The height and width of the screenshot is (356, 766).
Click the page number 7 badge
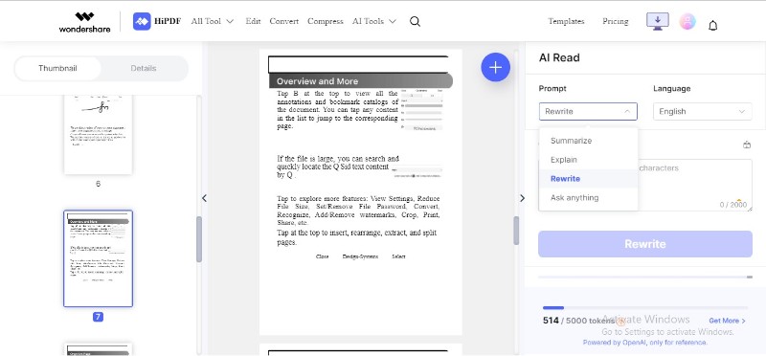pos(99,317)
